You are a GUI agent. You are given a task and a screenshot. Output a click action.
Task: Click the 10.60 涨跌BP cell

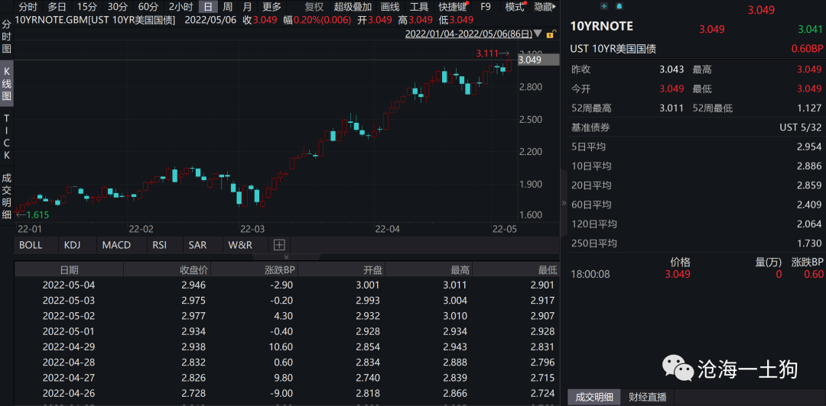(x=281, y=347)
